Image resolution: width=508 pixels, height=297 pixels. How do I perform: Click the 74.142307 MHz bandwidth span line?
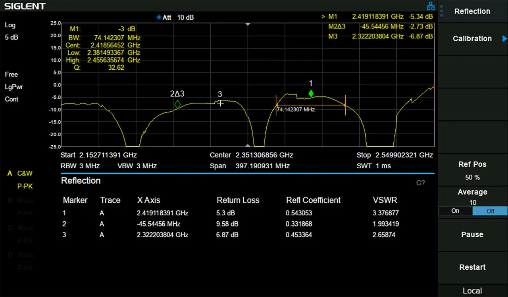click(x=311, y=105)
